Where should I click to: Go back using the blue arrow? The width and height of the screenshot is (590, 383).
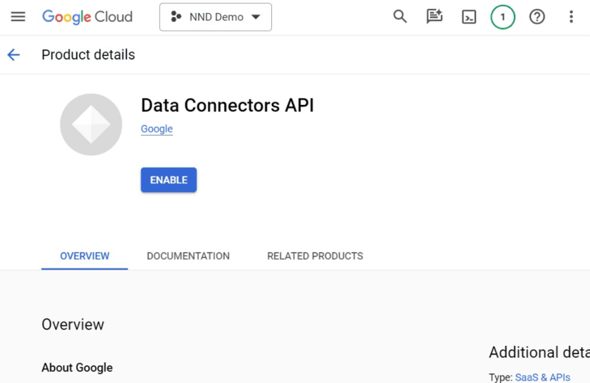[14, 55]
